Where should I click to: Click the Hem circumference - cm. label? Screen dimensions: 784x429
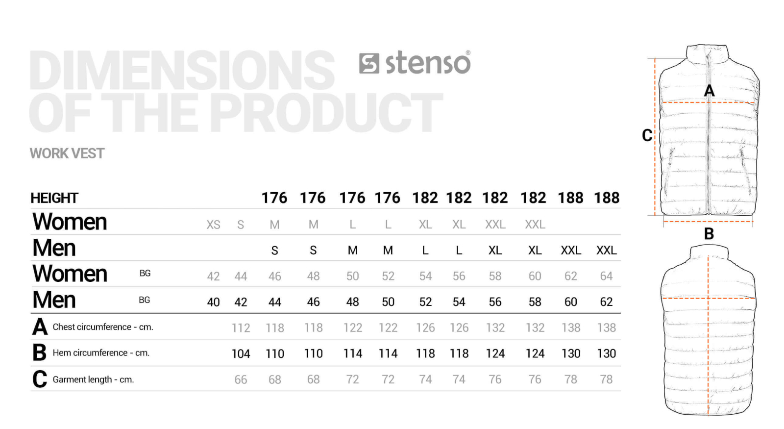tap(101, 353)
